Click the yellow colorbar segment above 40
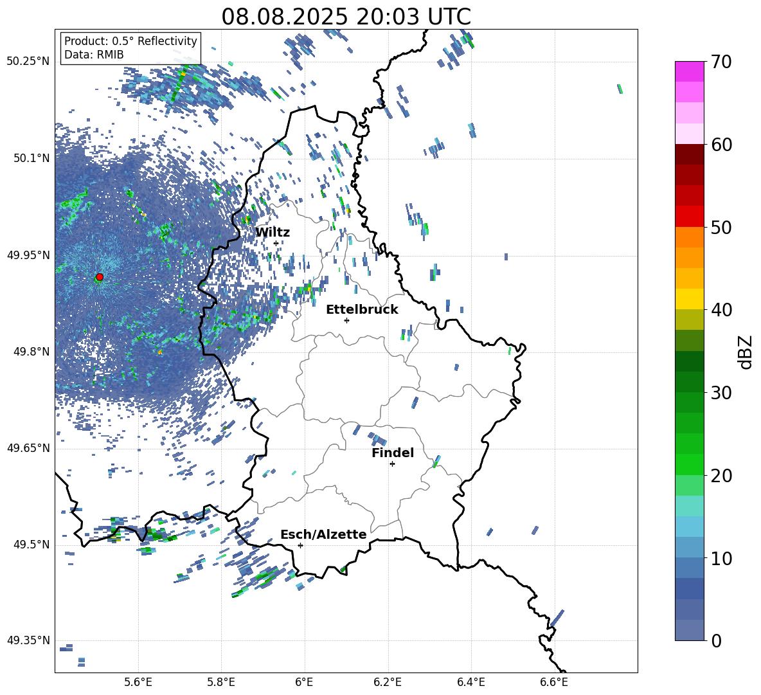 (690, 299)
